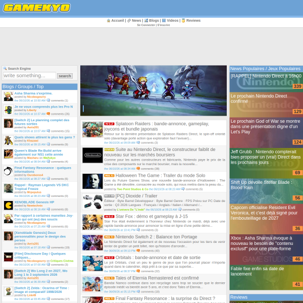Open [PC] Dioxide / Trailer headline
The height and width of the screenshot is (303, 303).
tap(136, 196)
